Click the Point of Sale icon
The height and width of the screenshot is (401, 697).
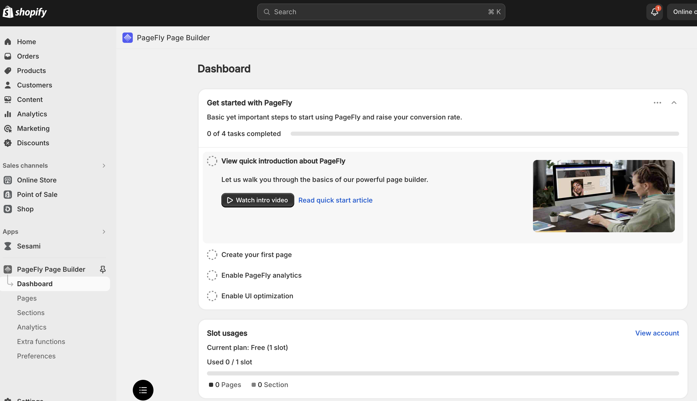(8, 195)
